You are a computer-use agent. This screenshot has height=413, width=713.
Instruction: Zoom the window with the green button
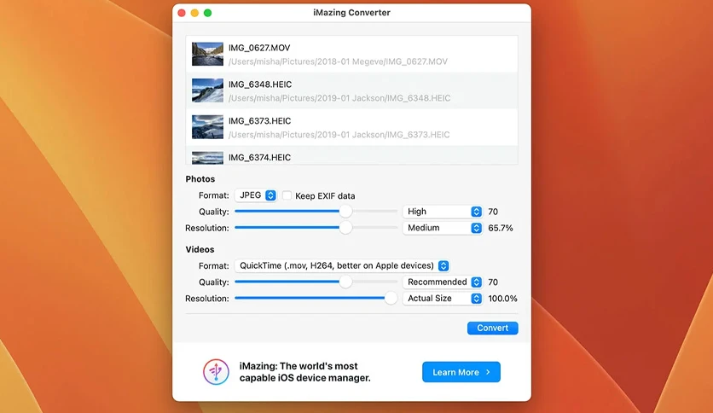point(208,13)
